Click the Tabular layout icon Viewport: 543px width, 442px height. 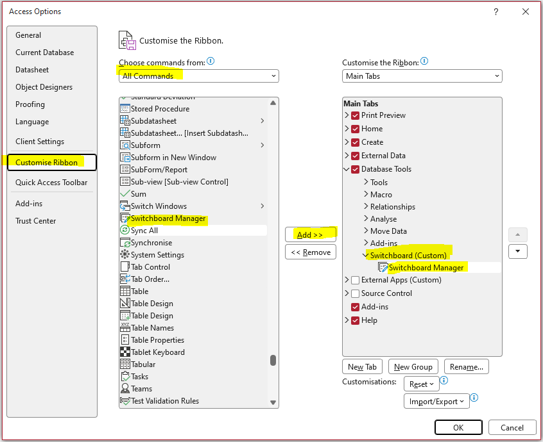point(125,364)
